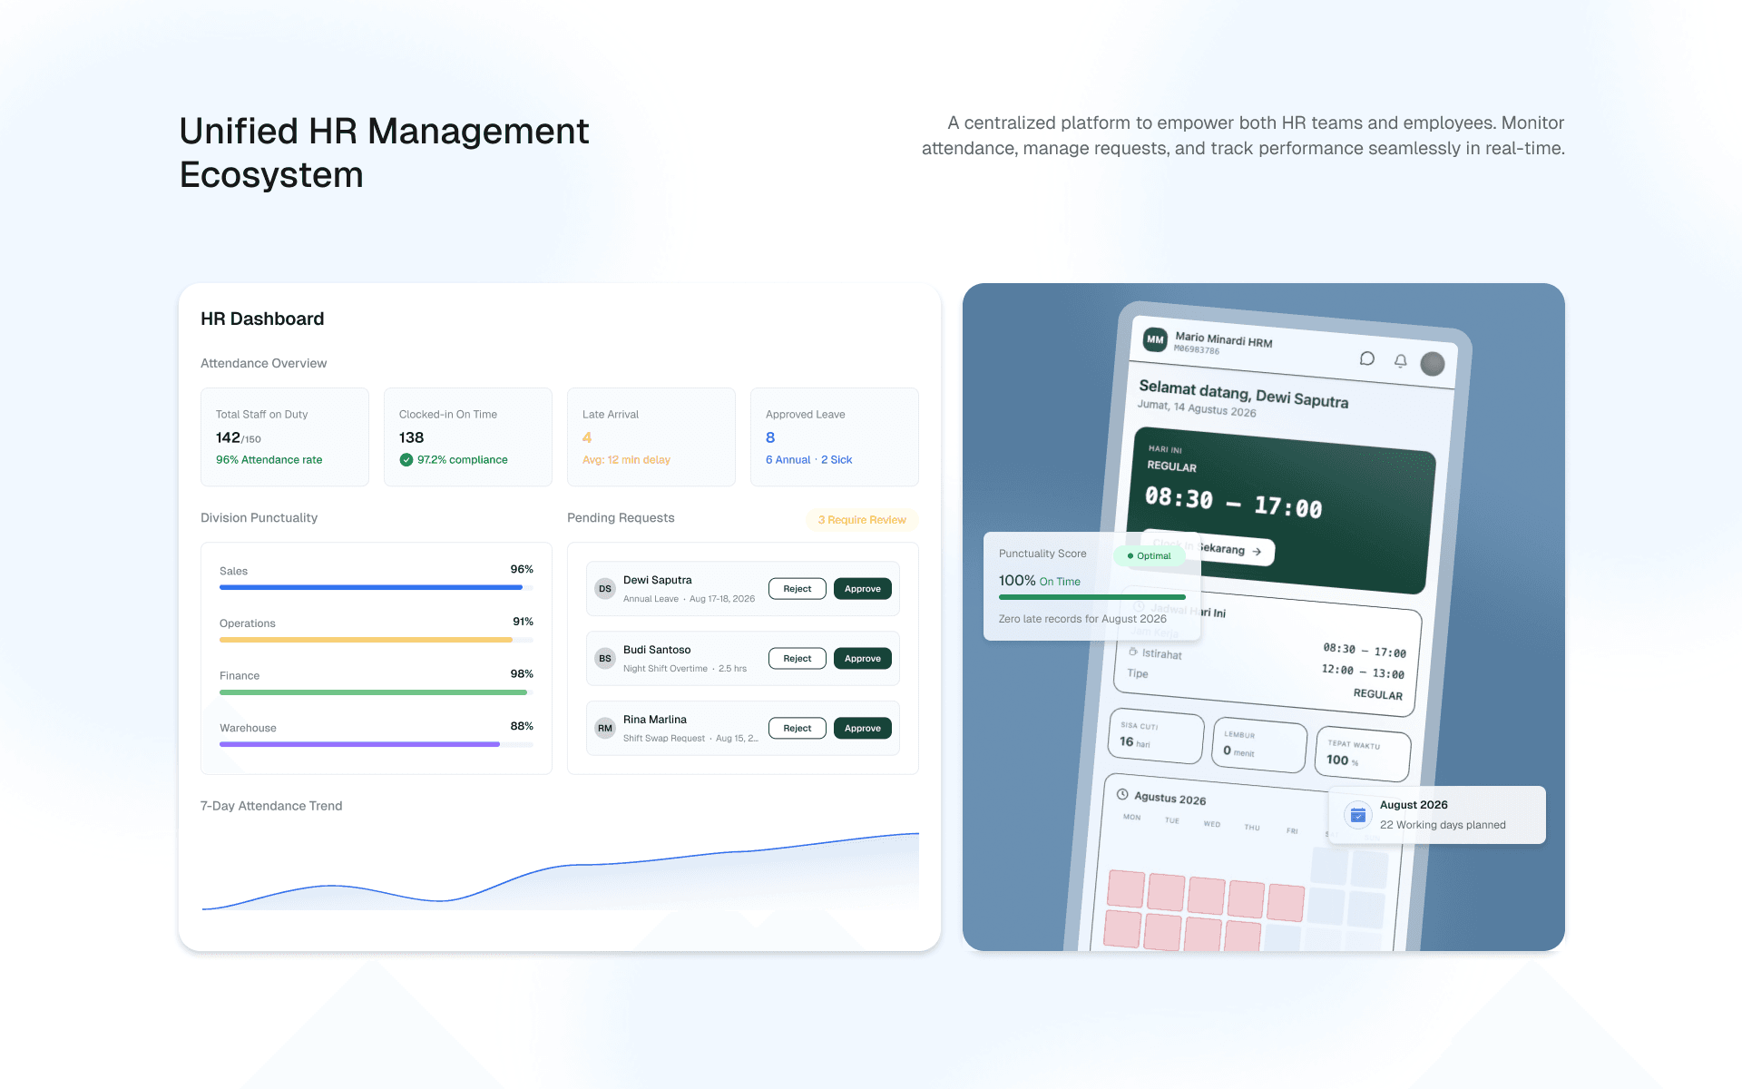Click the green compliance checkmark icon
The width and height of the screenshot is (1742, 1089).
(406, 460)
